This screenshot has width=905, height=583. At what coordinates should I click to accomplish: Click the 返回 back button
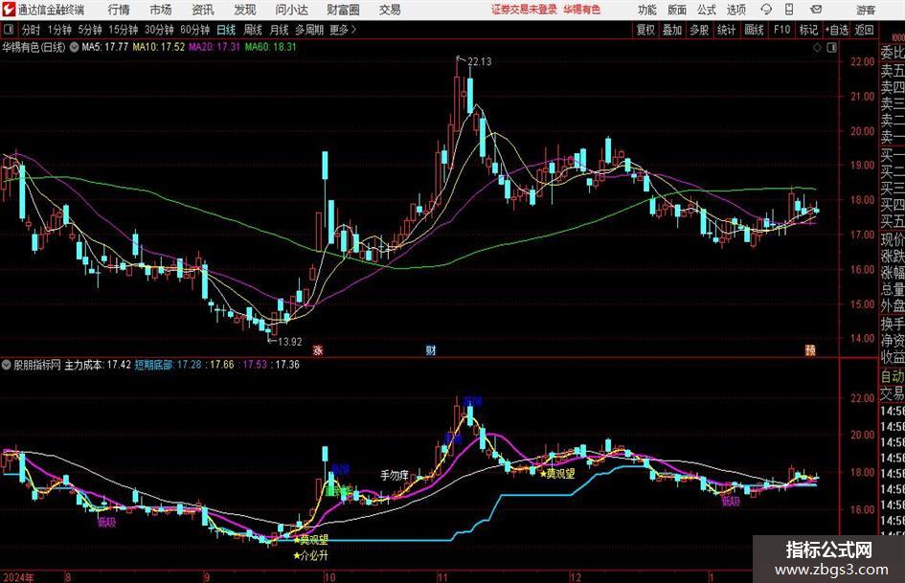point(864,30)
